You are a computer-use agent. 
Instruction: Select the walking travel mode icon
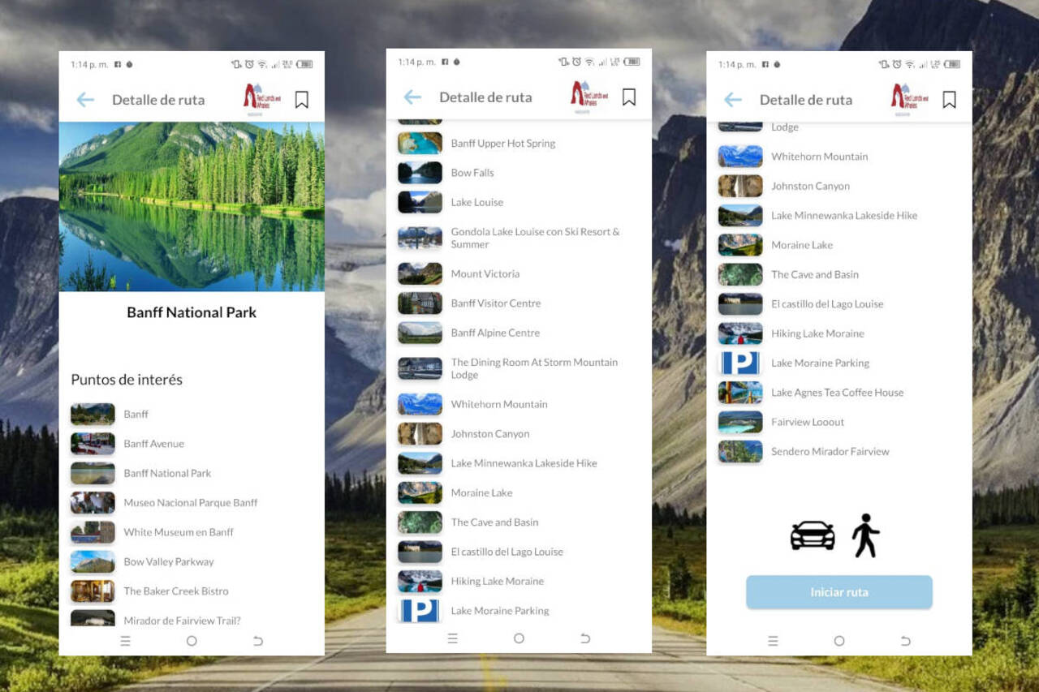866,535
